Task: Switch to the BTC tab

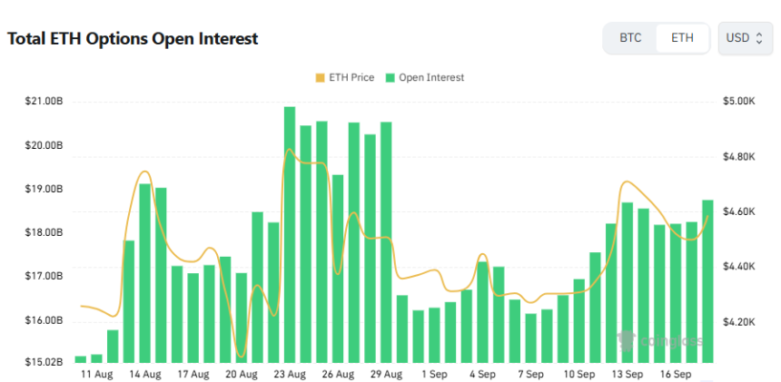Action: [x=630, y=38]
